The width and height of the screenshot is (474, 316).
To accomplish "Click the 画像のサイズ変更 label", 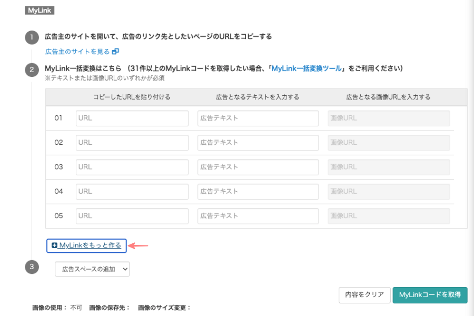I will [x=164, y=308].
